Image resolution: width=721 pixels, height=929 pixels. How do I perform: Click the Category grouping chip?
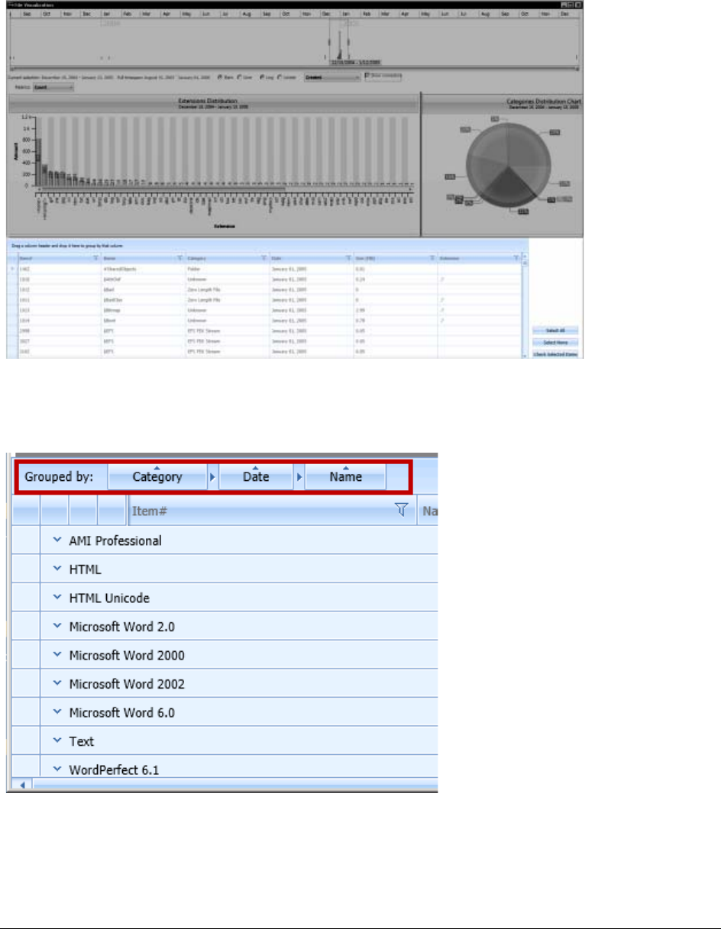(x=157, y=477)
